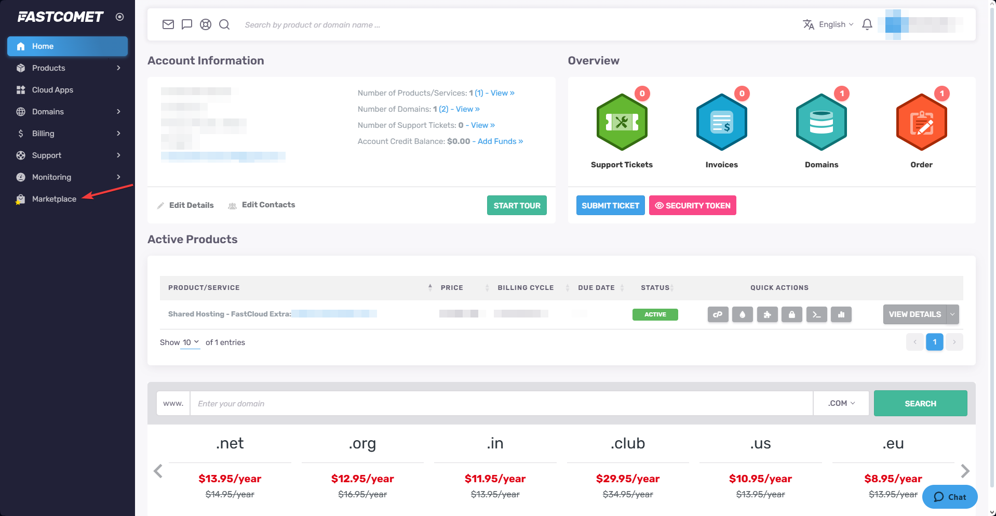Click the padlock quick action icon
This screenshot has width=996, height=516.
[x=792, y=314]
